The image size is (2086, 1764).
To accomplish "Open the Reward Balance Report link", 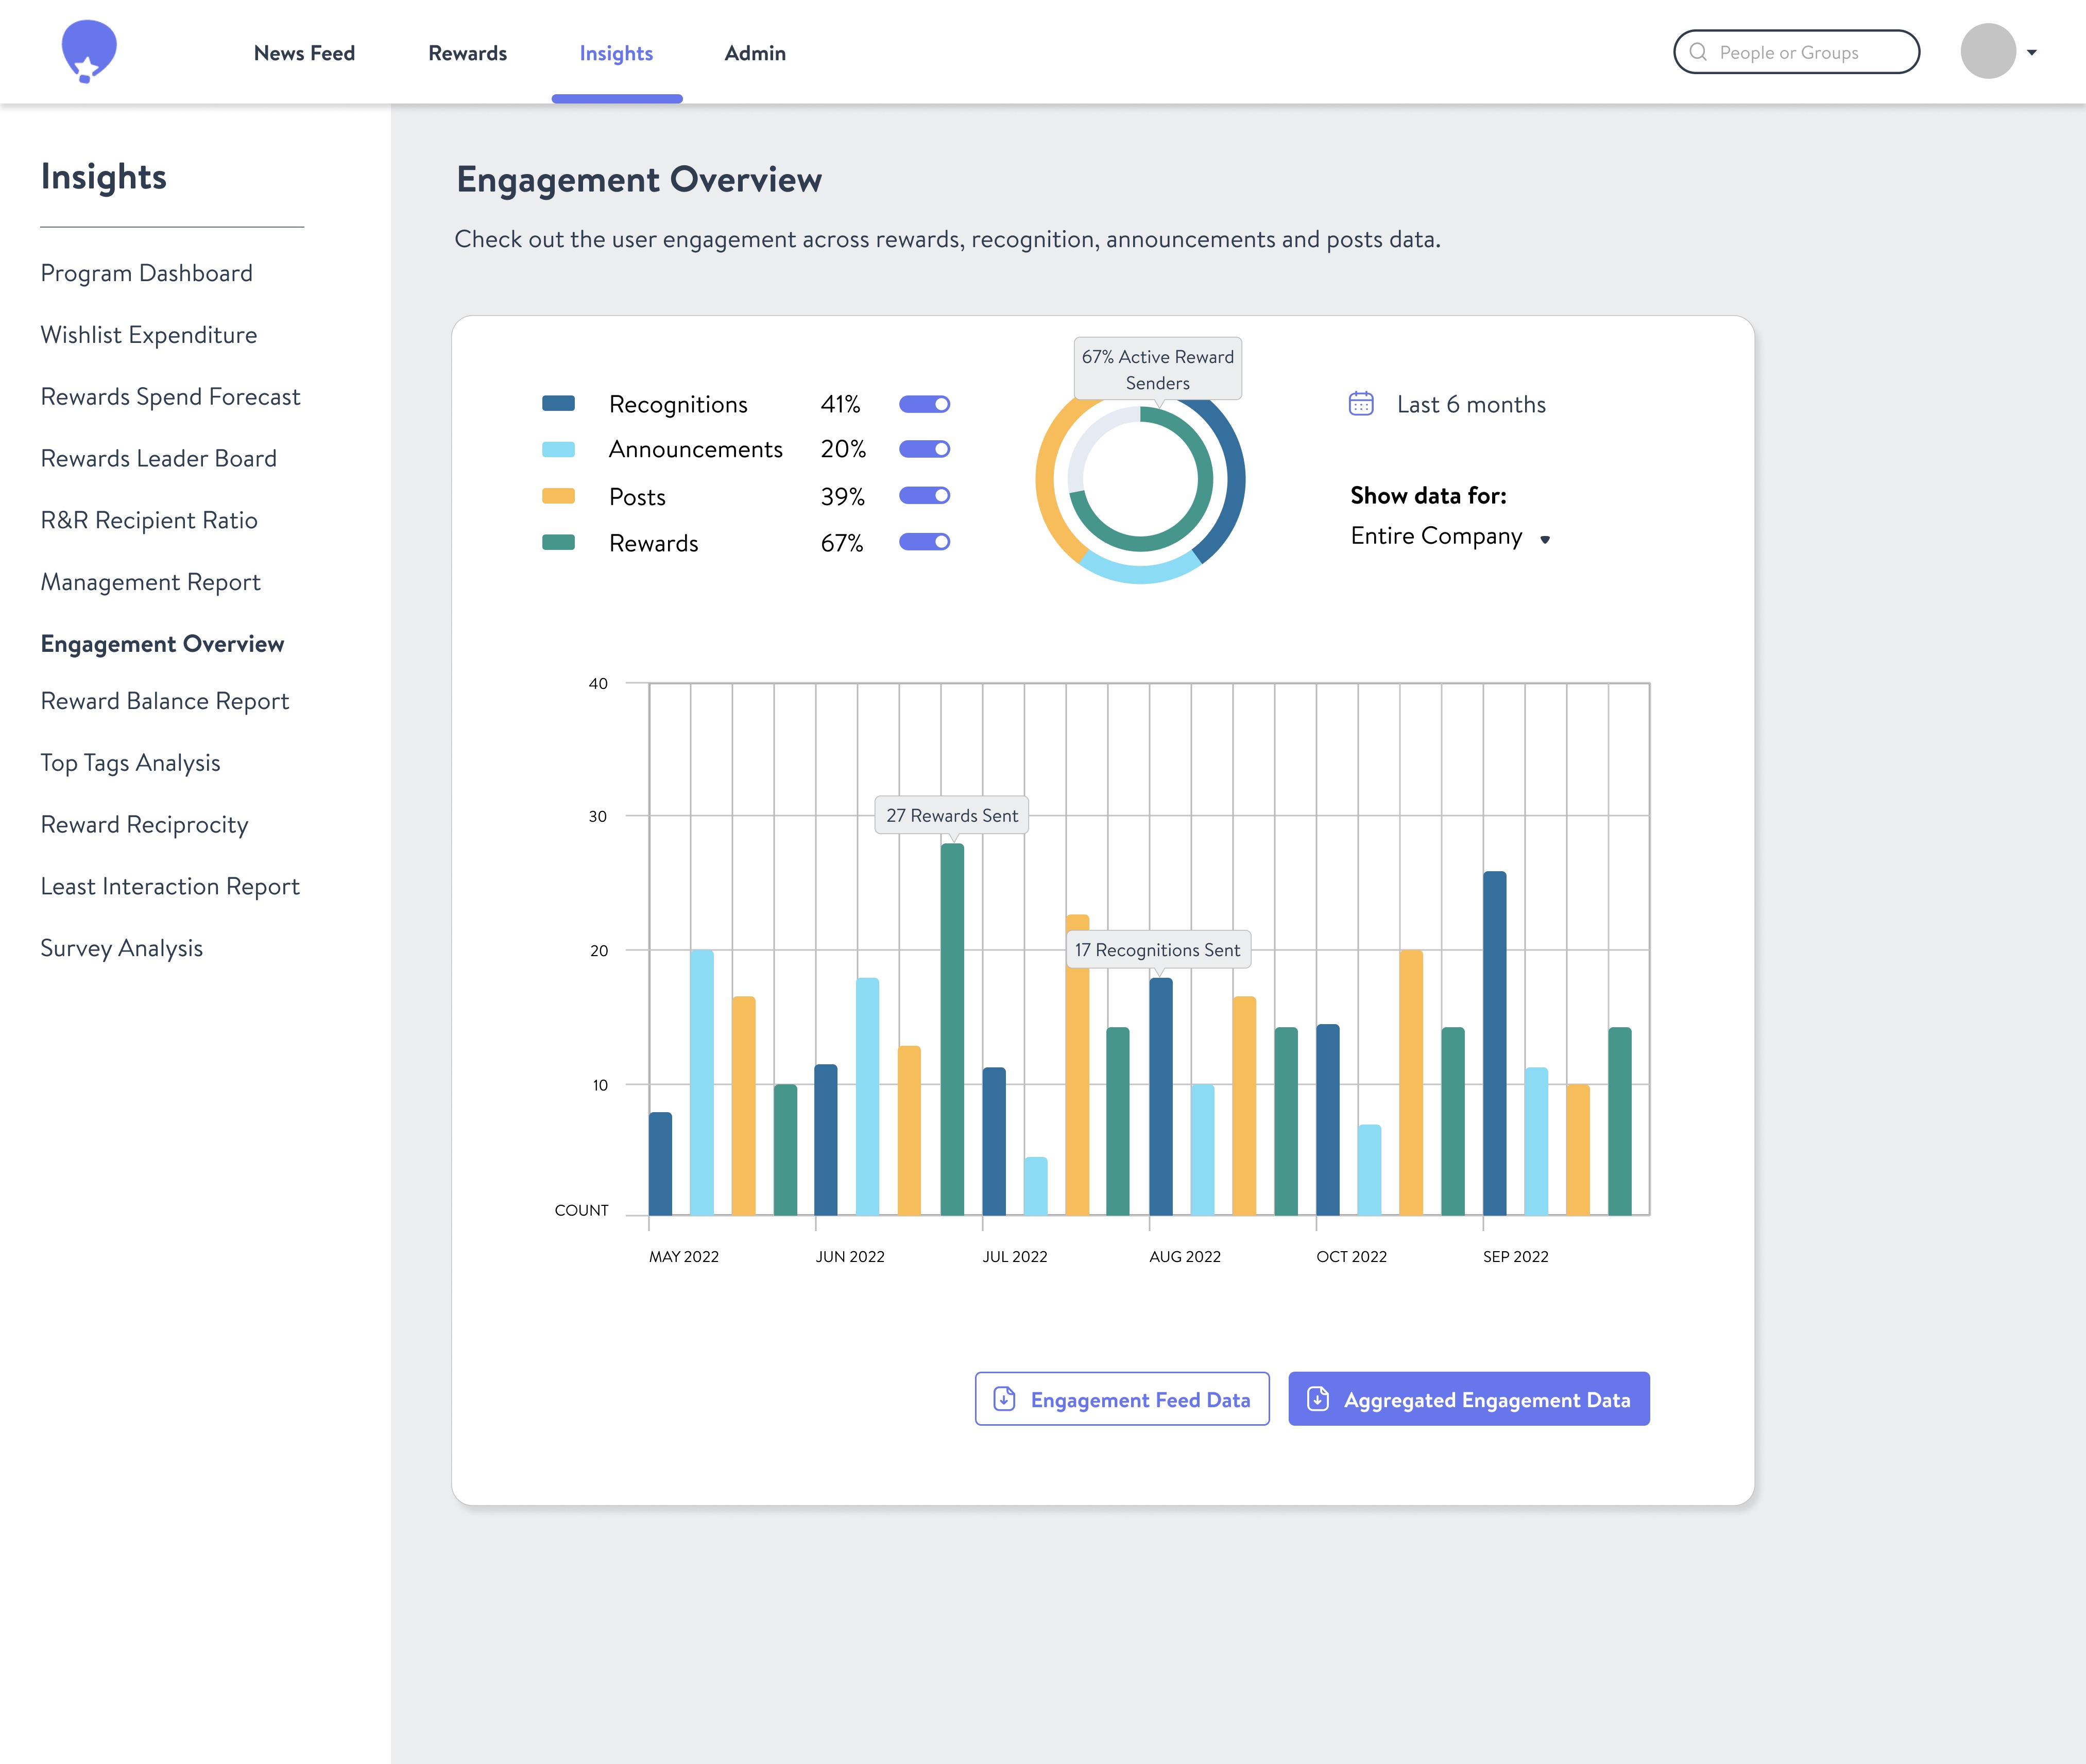I will click(164, 701).
